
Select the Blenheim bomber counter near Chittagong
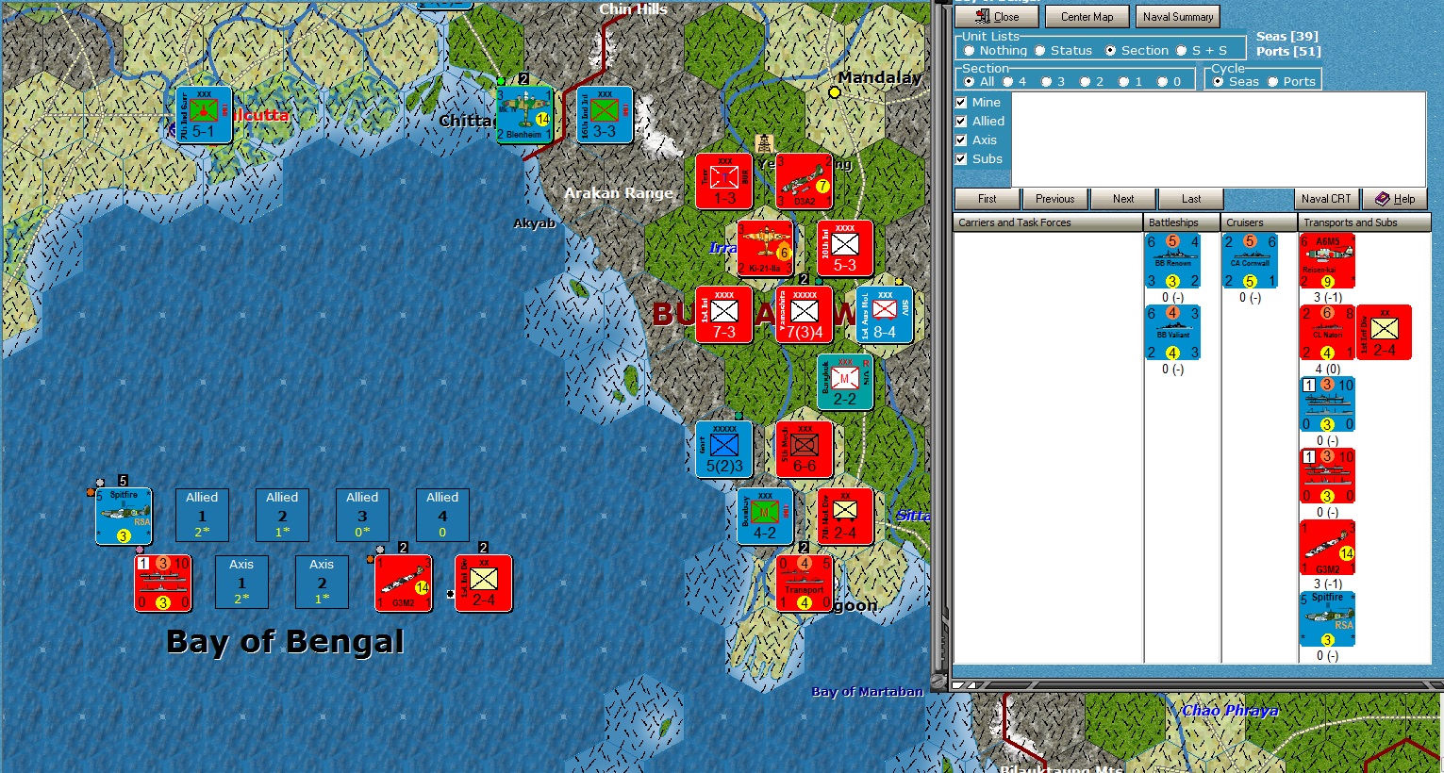point(524,115)
